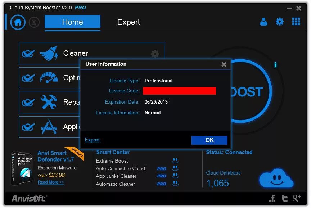Click the Application tools icon

49,127
